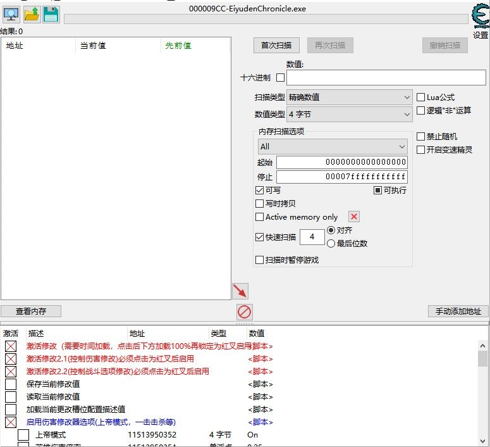Select 保存当前修改值 row text
The width and height of the screenshot is (490, 447).
click(53, 384)
